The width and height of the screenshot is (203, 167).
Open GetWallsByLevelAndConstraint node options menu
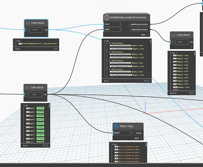pos(147,34)
